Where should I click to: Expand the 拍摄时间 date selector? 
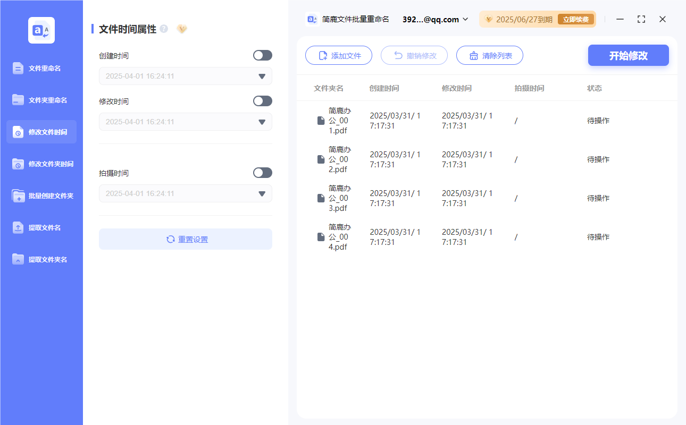(262, 193)
